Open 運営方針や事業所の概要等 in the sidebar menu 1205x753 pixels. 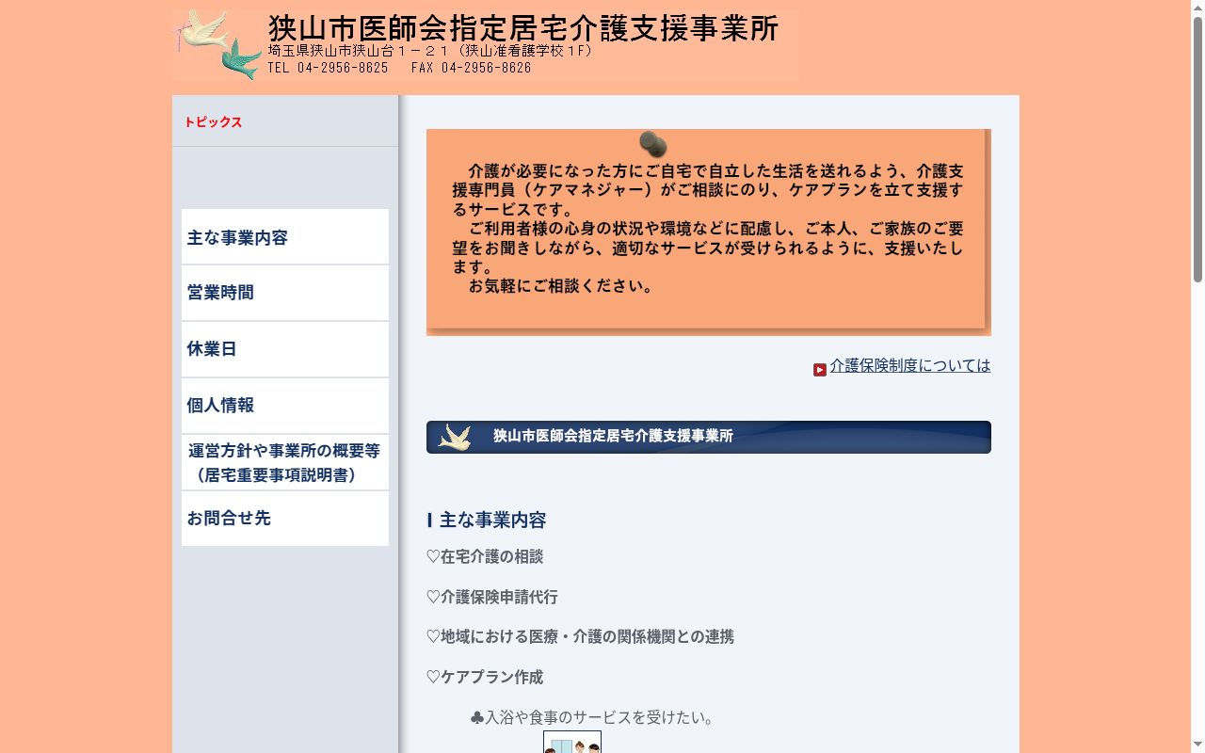click(x=285, y=462)
